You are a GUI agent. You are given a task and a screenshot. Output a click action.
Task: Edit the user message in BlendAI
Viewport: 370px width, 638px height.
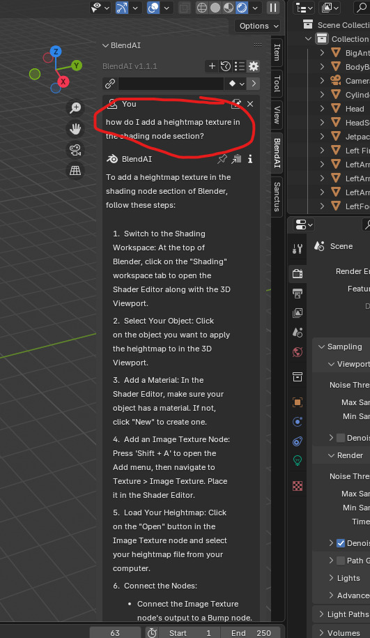pyautogui.click(x=236, y=104)
